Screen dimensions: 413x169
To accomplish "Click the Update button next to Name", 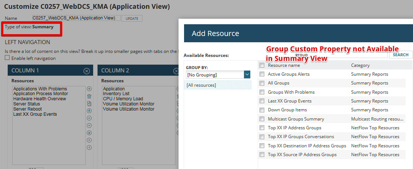I will [132, 18].
